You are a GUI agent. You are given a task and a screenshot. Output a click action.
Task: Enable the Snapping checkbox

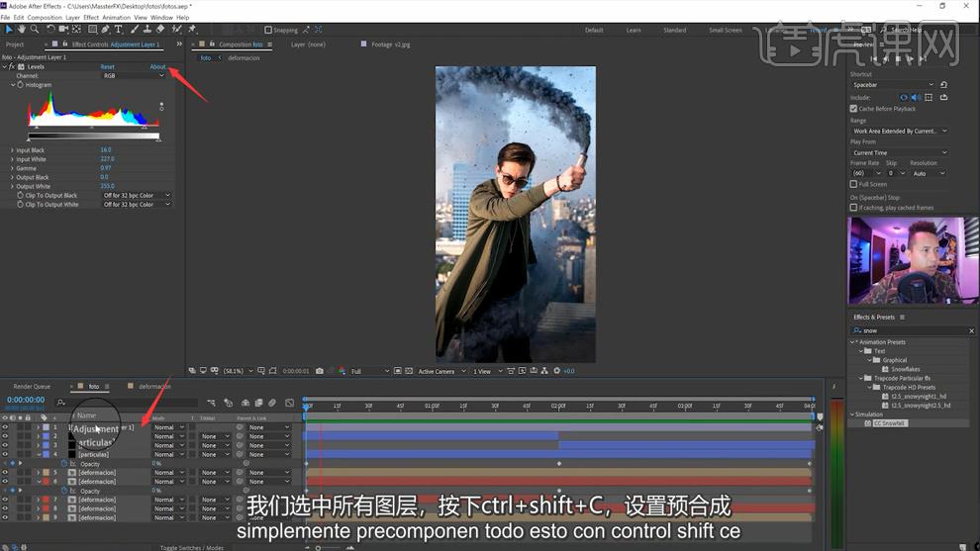(x=268, y=31)
